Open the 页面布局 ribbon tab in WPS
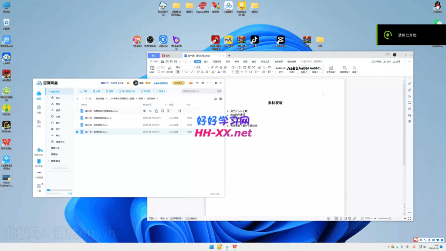The height and width of the screenshot is (251, 446). pyautogui.click(x=217, y=61)
